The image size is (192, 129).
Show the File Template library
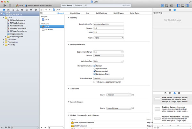click(165, 93)
